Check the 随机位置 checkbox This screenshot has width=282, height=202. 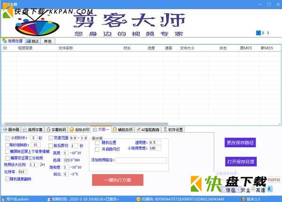97,143
